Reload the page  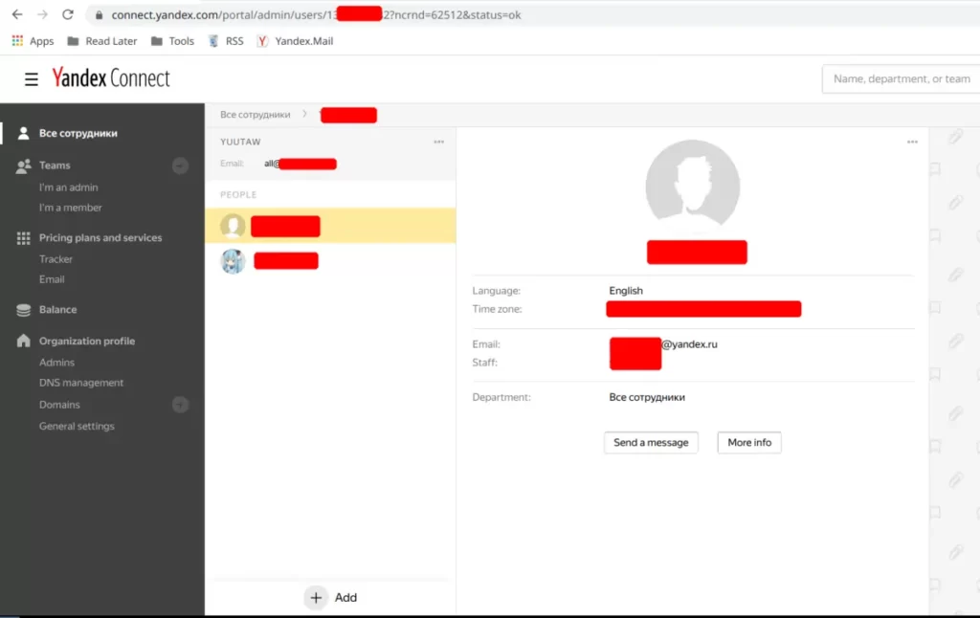[68, 14]
